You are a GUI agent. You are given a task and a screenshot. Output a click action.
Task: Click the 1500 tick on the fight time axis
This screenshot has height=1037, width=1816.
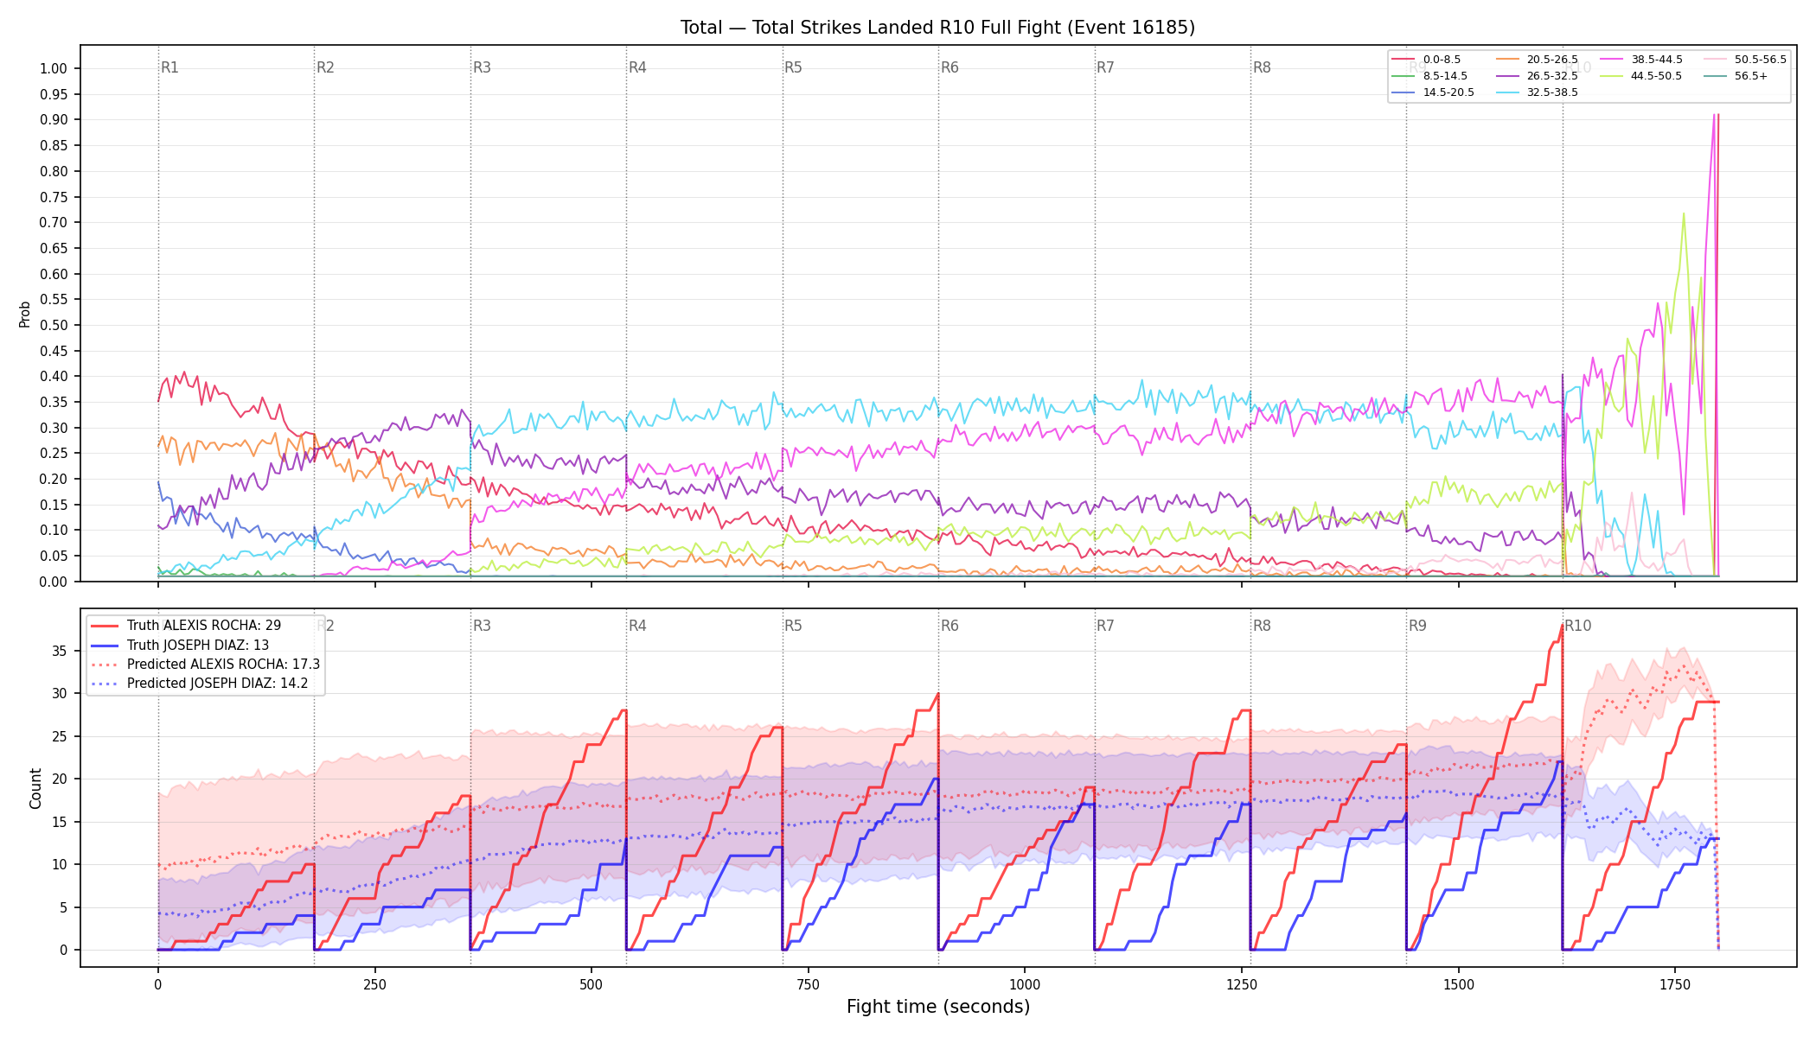pyautogui.click(x=1459, y=984)
